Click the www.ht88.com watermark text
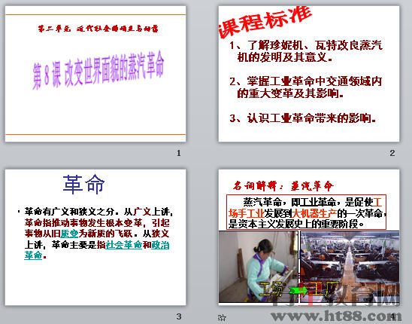This screenshot has height=324, width=412. click(x=336, y=315)
